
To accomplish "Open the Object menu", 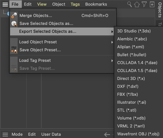I will [x=59, y=5].
